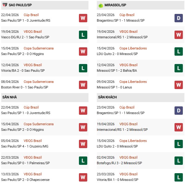The height and width of the screenshot is (184, 185).
Task: Click D badge for Bragantino 1-1 Mirassol in the top Mirassol list
Action: [179, 18]
